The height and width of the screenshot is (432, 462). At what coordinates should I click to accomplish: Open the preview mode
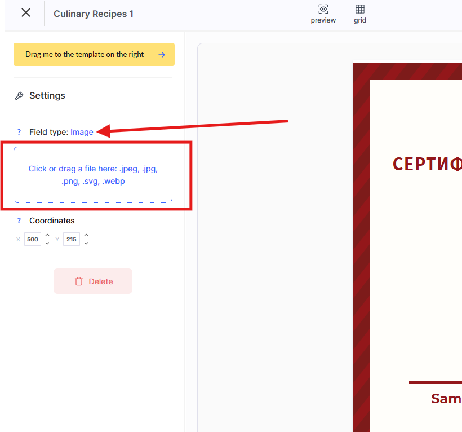coord(323,14)
